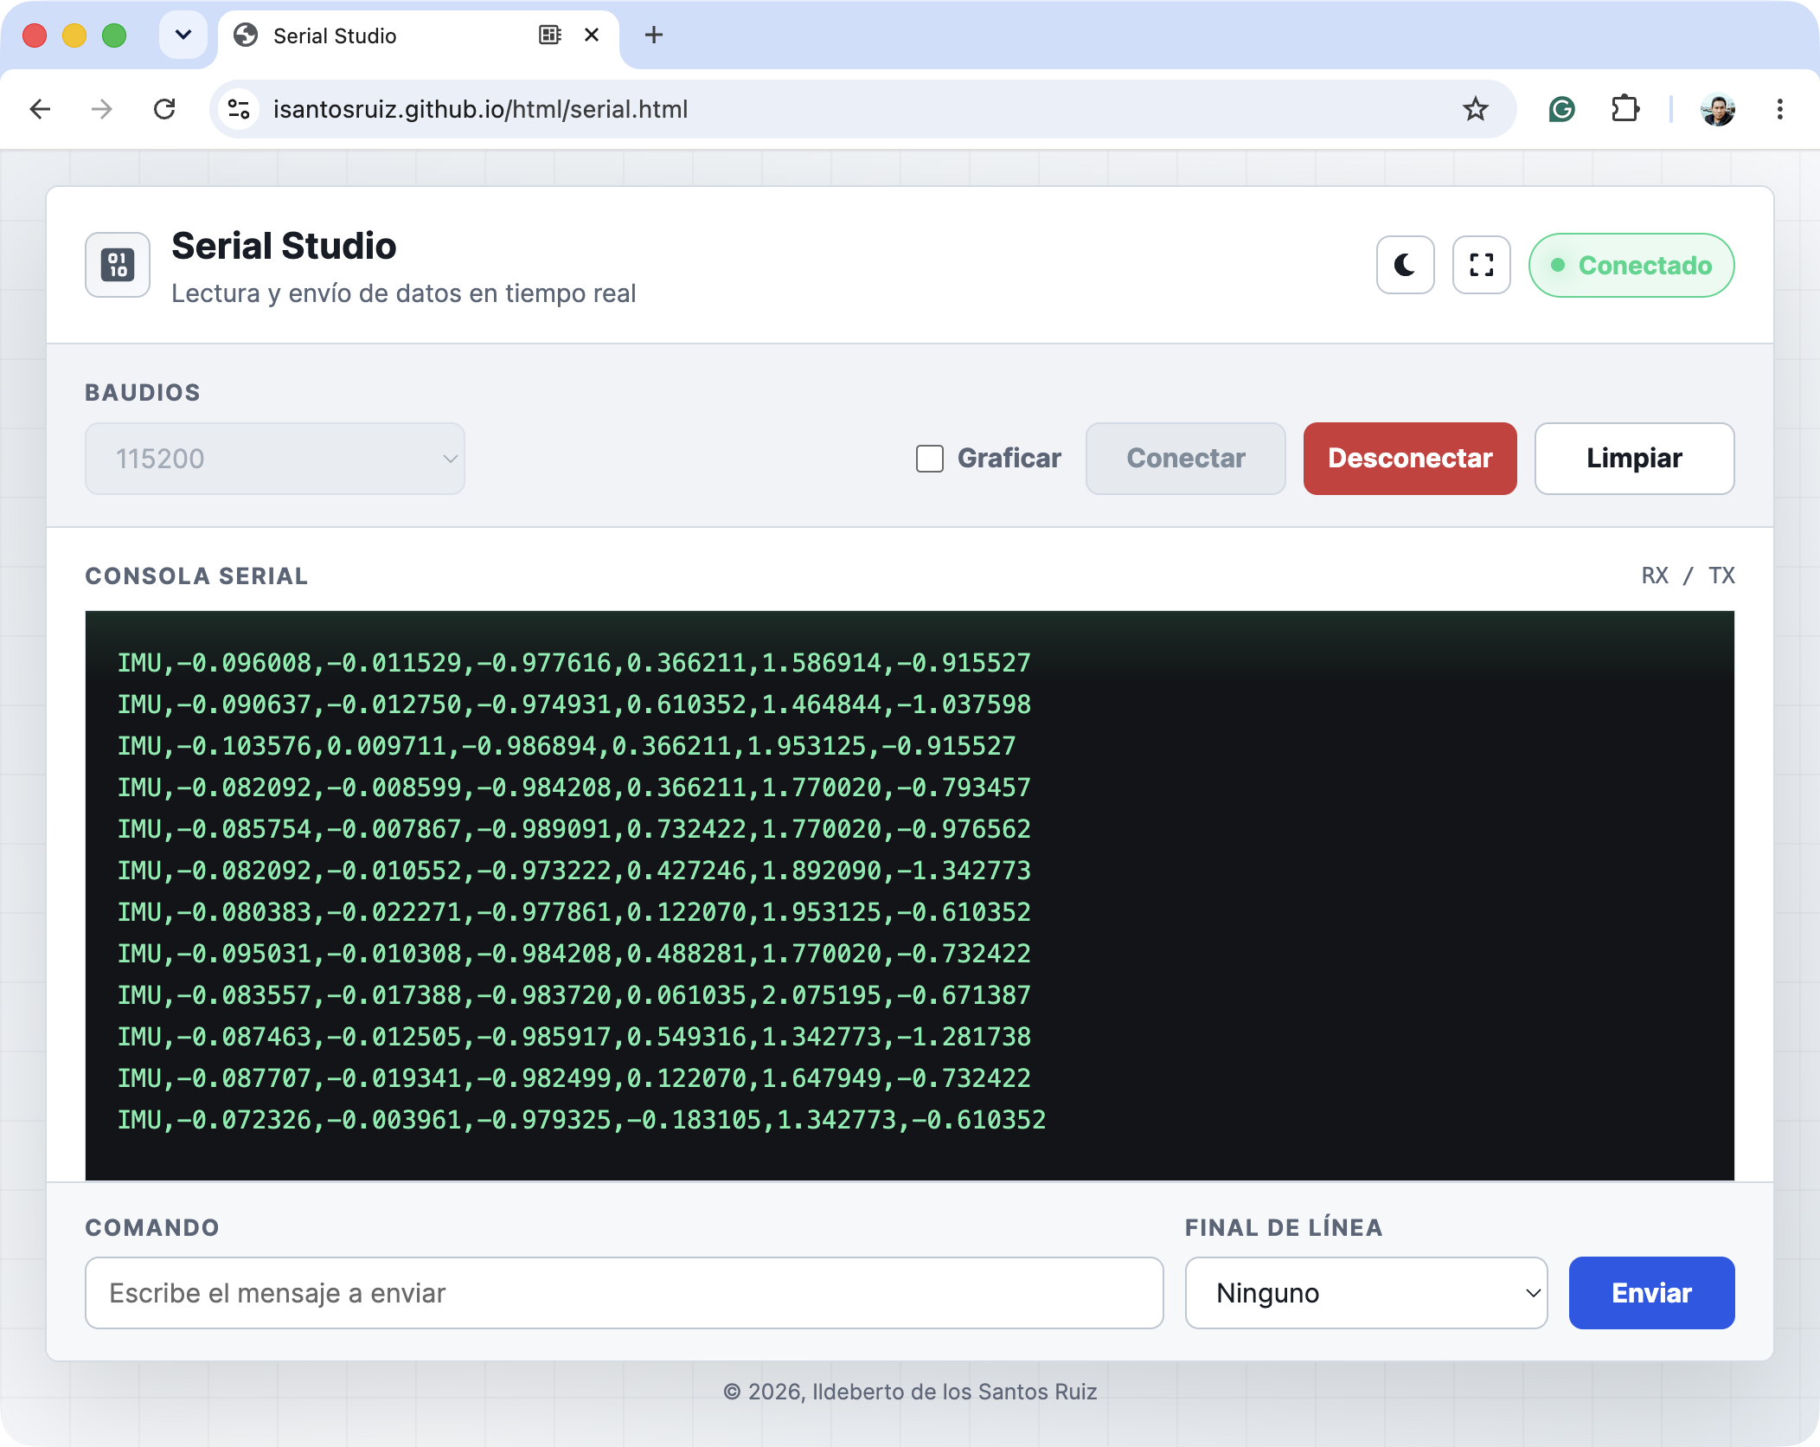The image size is (1820, 1447).
Task: Clear the console with Limpiar
Action: point(1634,459)
